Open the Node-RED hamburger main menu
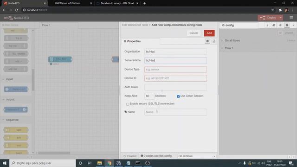Viewport: 297px width, 167px height. click(291, 18)
